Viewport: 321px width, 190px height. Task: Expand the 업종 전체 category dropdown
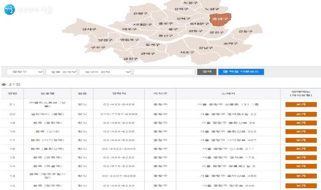click(x=61, y=72)
